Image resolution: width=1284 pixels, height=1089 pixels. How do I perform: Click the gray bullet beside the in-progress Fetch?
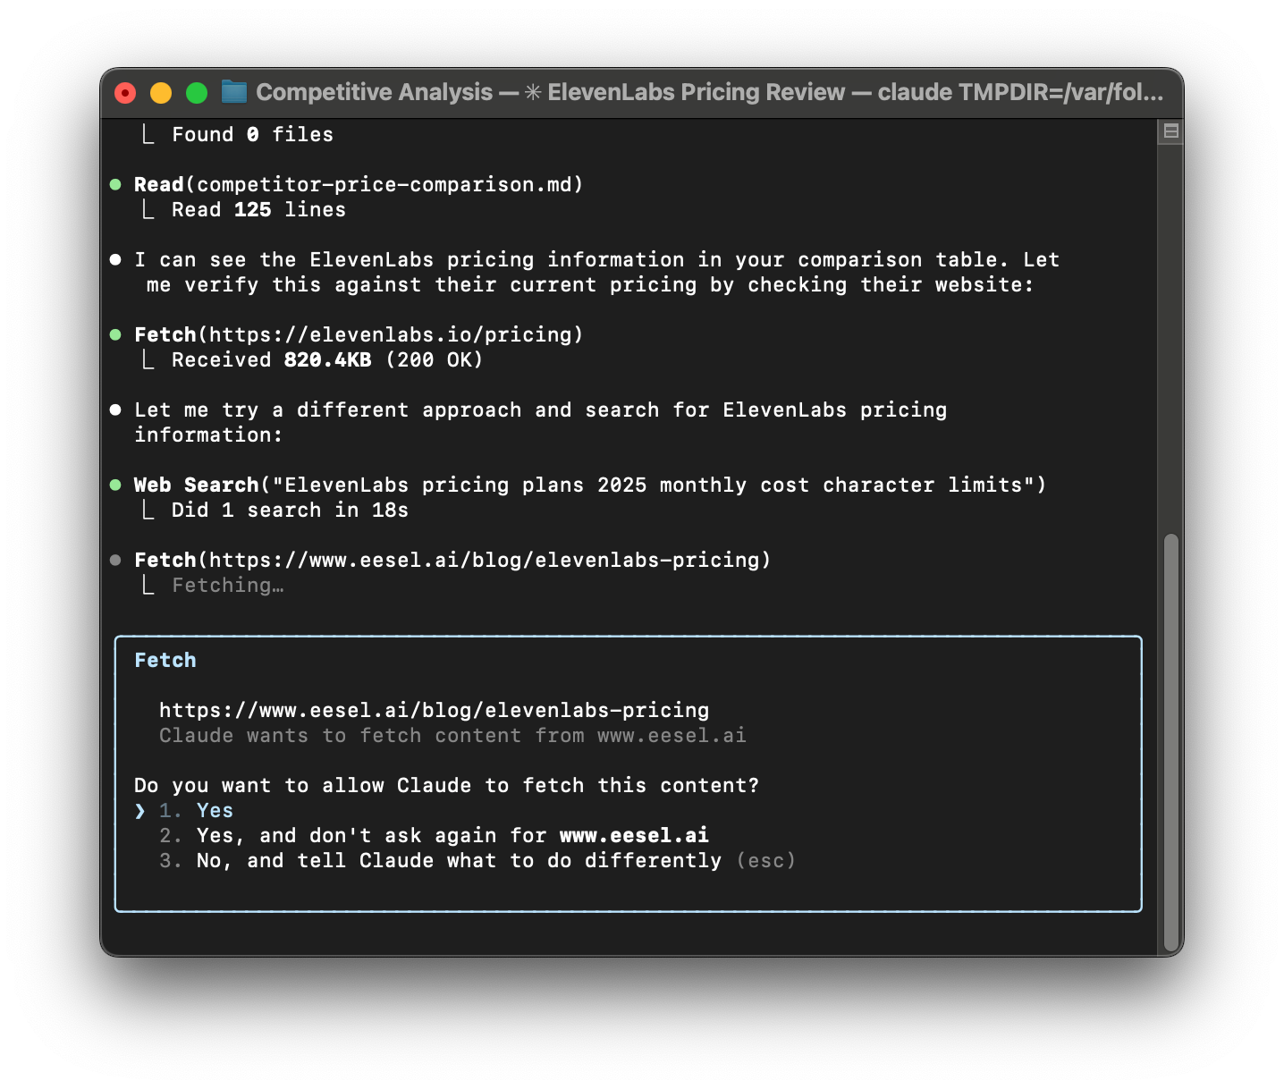click(x=116, y=560)
